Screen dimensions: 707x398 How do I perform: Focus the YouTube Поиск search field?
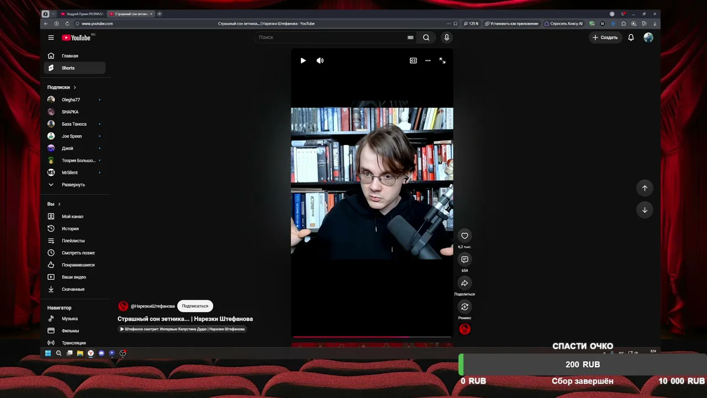(331, 38)
